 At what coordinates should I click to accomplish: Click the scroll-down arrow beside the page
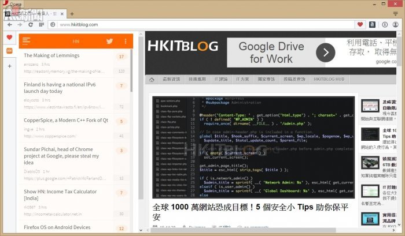click(x=399, y=224)
